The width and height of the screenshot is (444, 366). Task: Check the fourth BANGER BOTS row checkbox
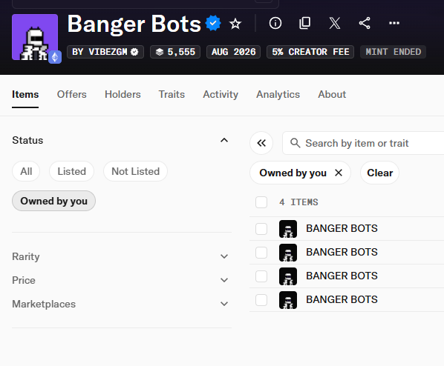261,300
